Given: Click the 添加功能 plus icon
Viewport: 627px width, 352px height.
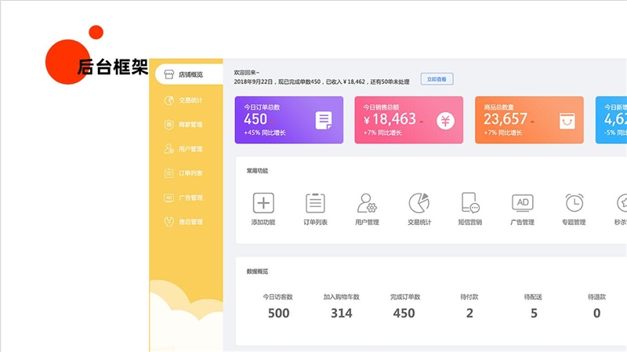Looking at the screenshot, I should coord(263,203).
